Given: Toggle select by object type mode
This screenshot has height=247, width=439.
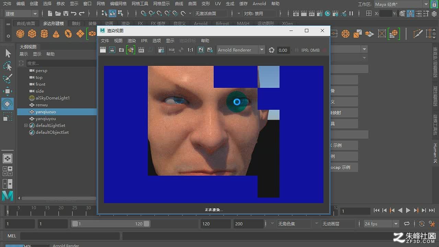Looking at the screenshot, I should coord(112,13).
